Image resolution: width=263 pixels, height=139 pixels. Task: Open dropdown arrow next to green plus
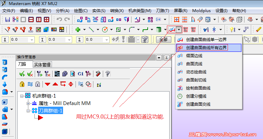[84, 30]
